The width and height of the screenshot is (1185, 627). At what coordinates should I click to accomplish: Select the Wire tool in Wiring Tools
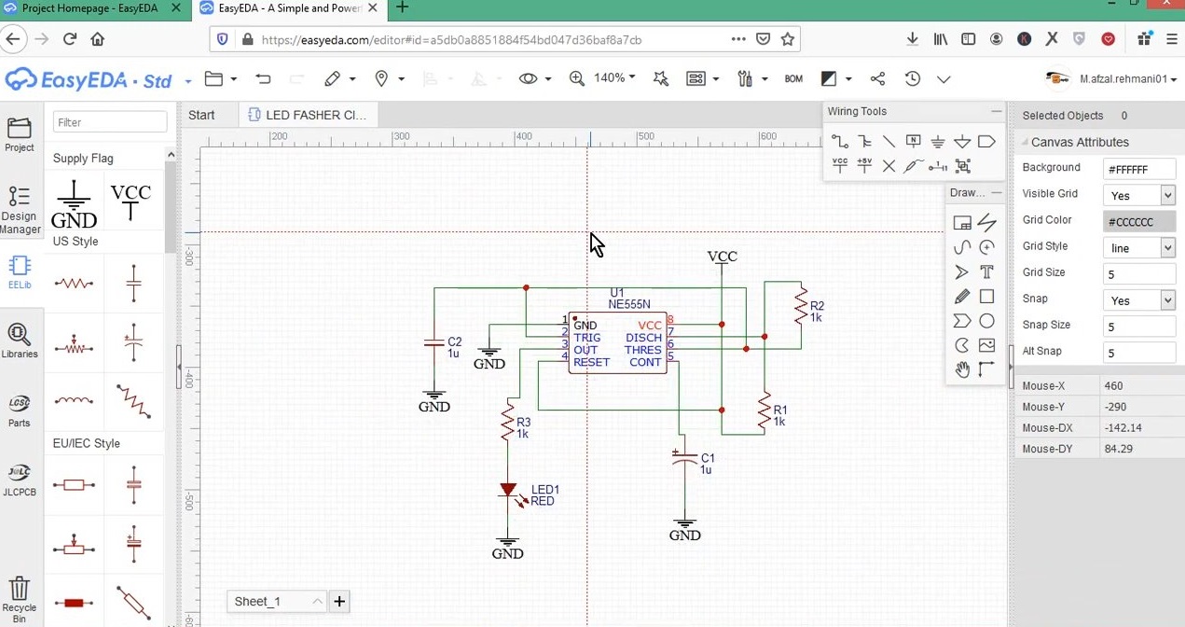(x=839, y=142)
